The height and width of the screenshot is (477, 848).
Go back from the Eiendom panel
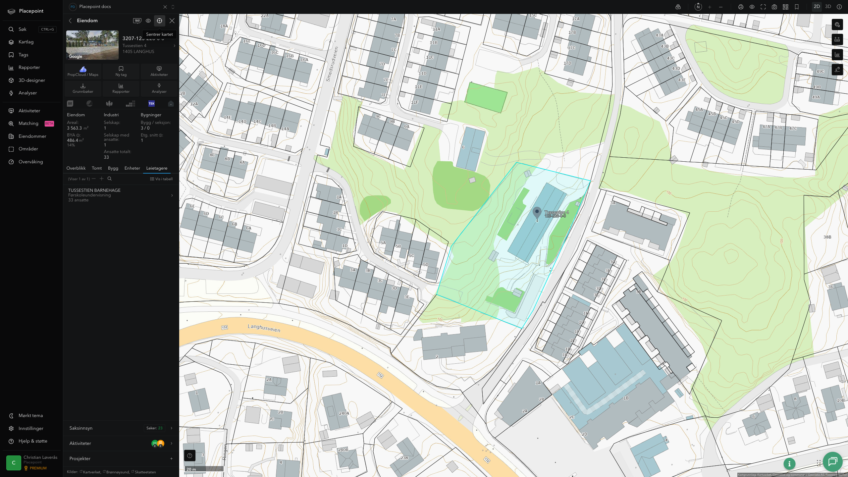[x=70, y=21]
